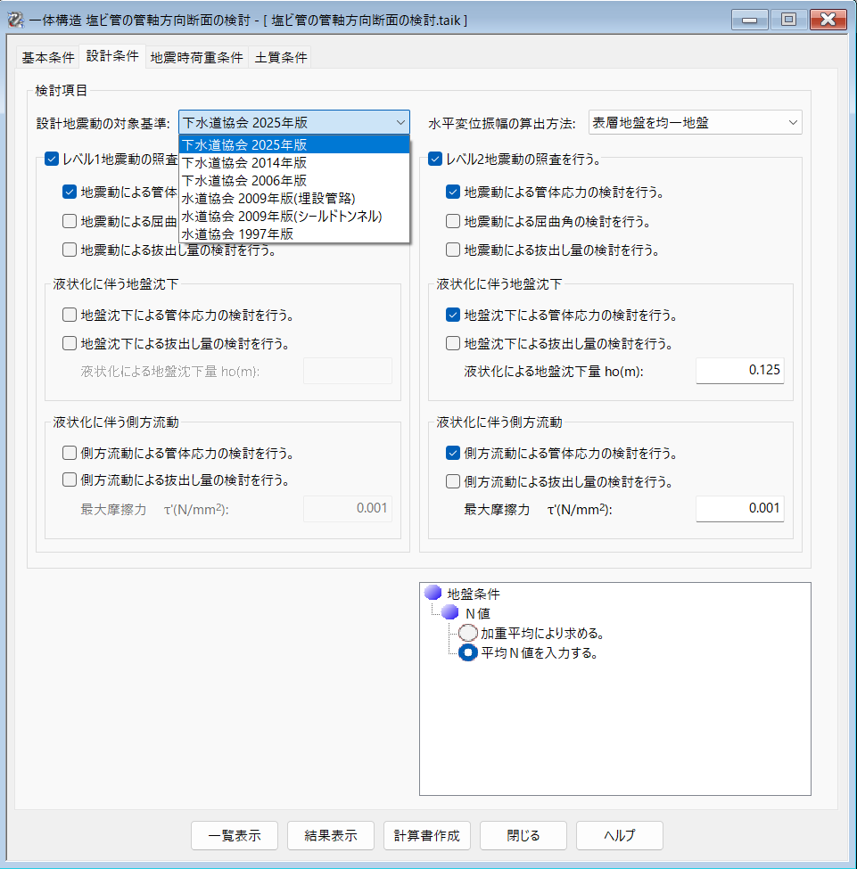
Task: Open the 地震時荷重条件 tab
Action: (x=196, y=57)
